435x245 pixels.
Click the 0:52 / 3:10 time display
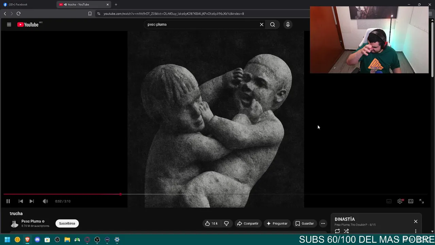63,201
